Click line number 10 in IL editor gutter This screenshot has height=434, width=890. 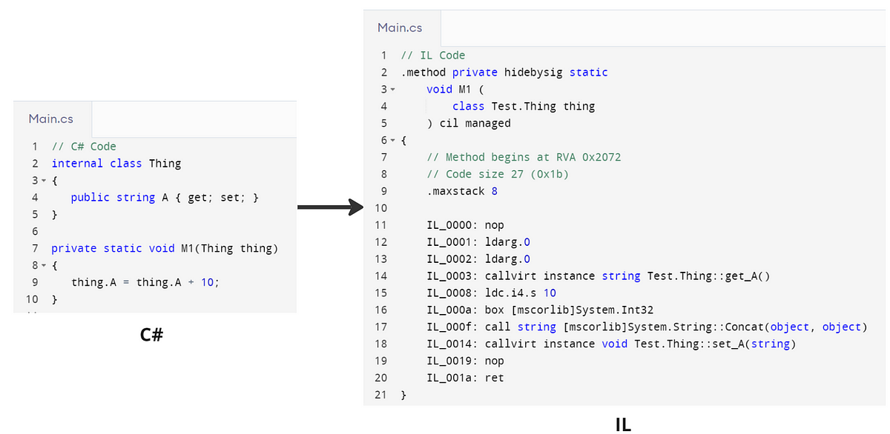(381, 208)
